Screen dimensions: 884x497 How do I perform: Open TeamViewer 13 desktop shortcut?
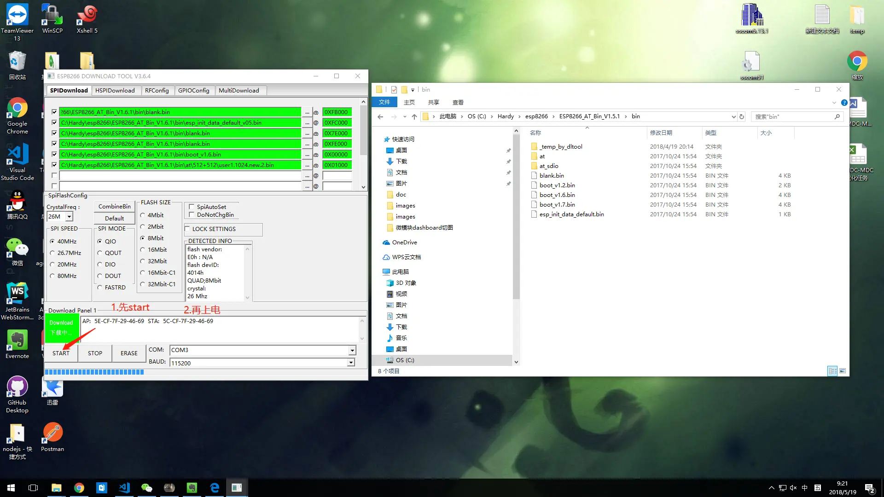coord(17,22)
